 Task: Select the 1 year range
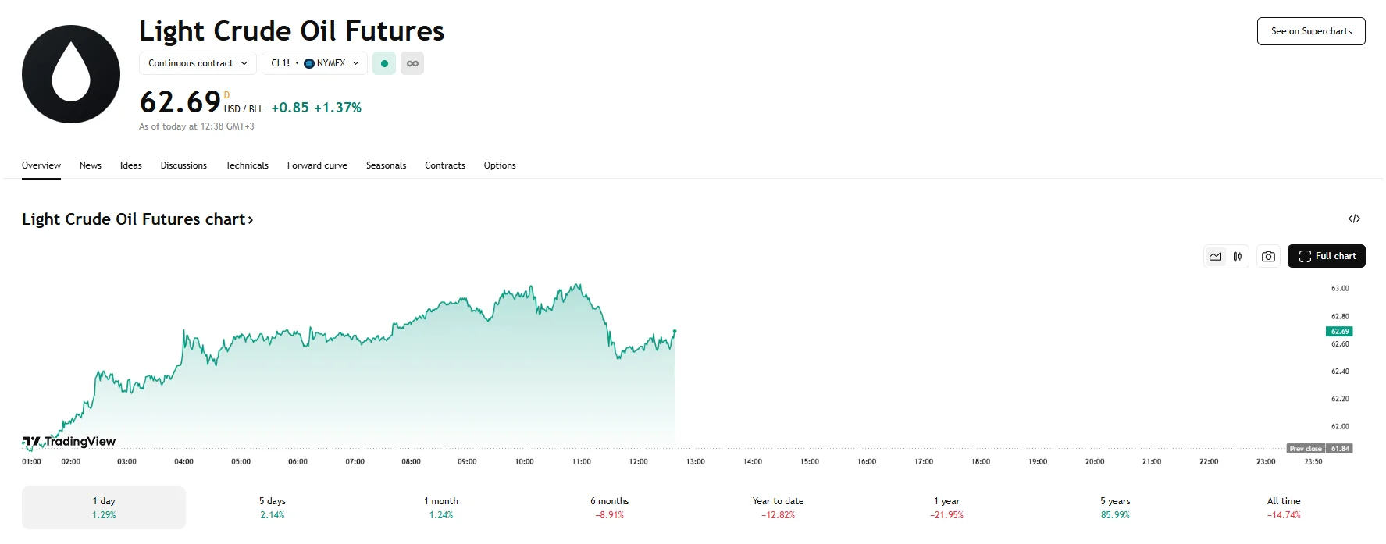[947, 507]
